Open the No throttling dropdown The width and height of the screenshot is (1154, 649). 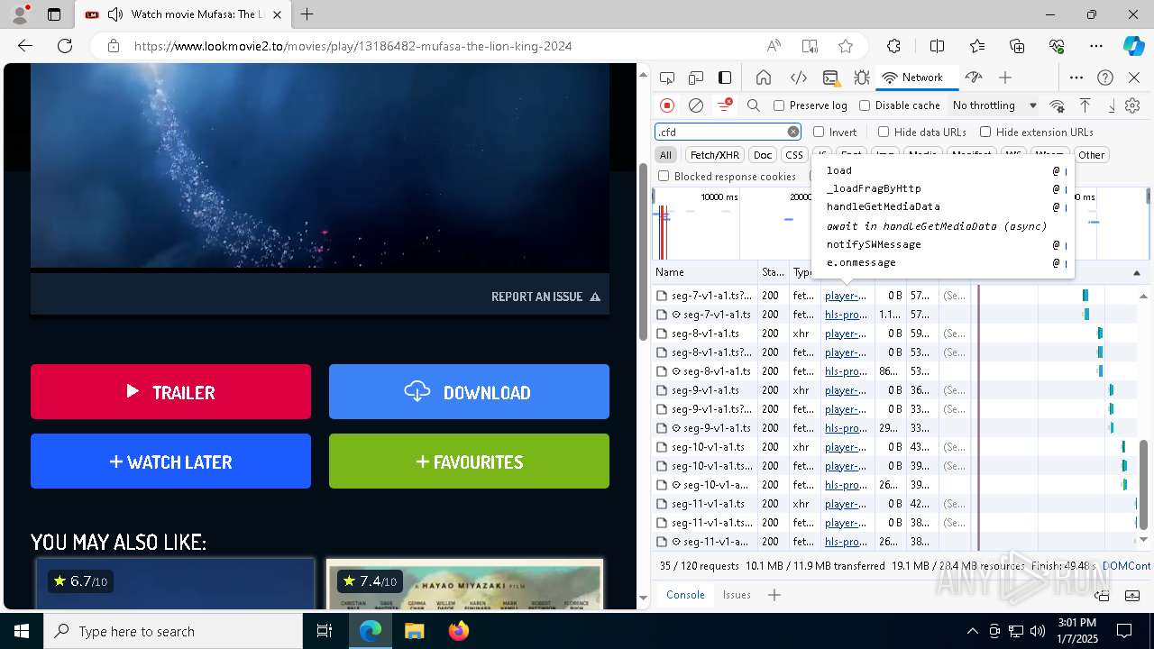(994, 105)
